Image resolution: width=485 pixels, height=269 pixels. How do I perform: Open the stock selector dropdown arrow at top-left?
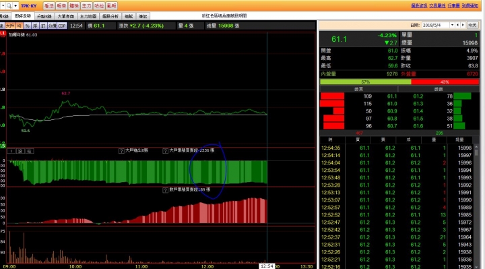click(x=3, y=5)
